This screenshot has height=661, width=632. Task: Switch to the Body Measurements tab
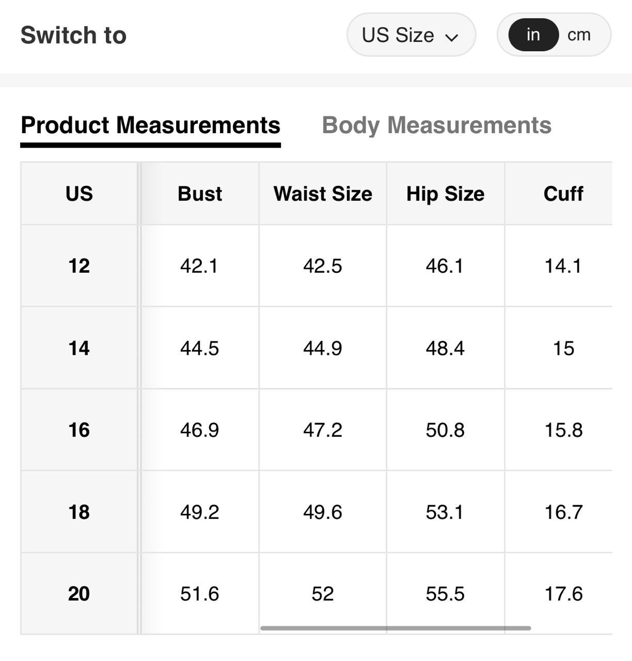click(436, 125)
